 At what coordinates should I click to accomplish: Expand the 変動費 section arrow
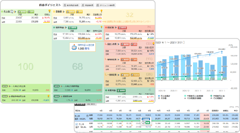63,12
